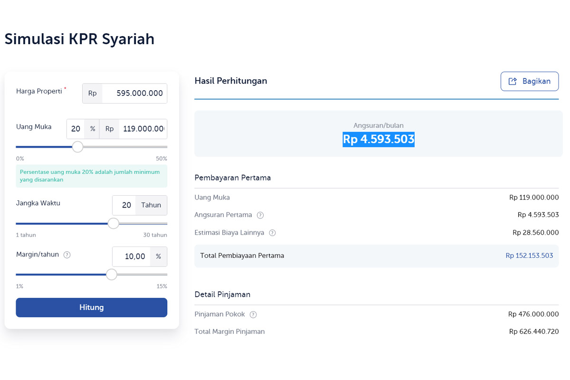Image resolution: width=570 pixels, height=380 pixels.
Task: Click the Bagikan share button
Action: click(530, 81)
